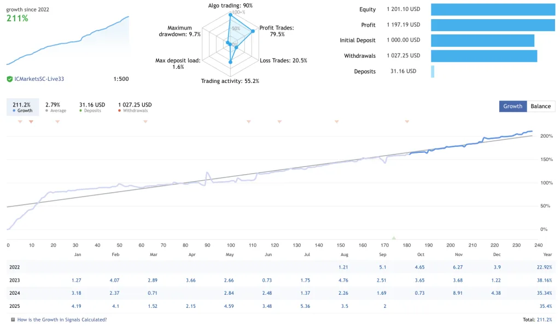Image resolution: width=560 pixels, height=327 pixels.
Task: Select the Growth chart tab
Action: 512,106
